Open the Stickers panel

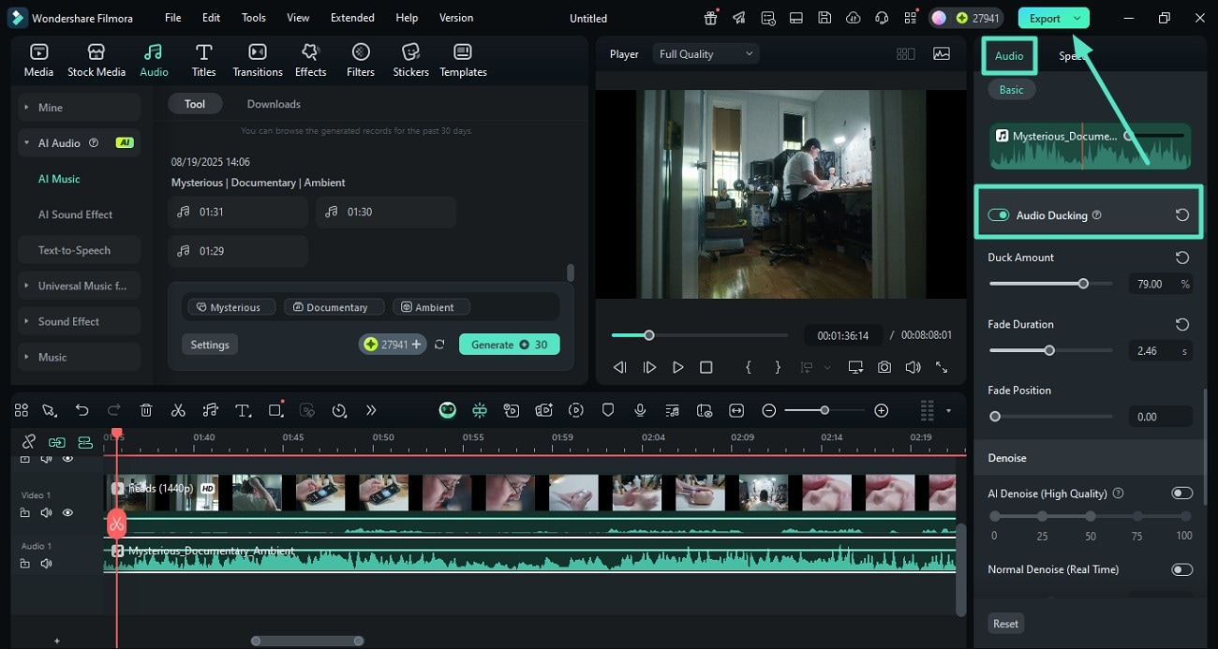pyautogui.click(x=410, y=60)
